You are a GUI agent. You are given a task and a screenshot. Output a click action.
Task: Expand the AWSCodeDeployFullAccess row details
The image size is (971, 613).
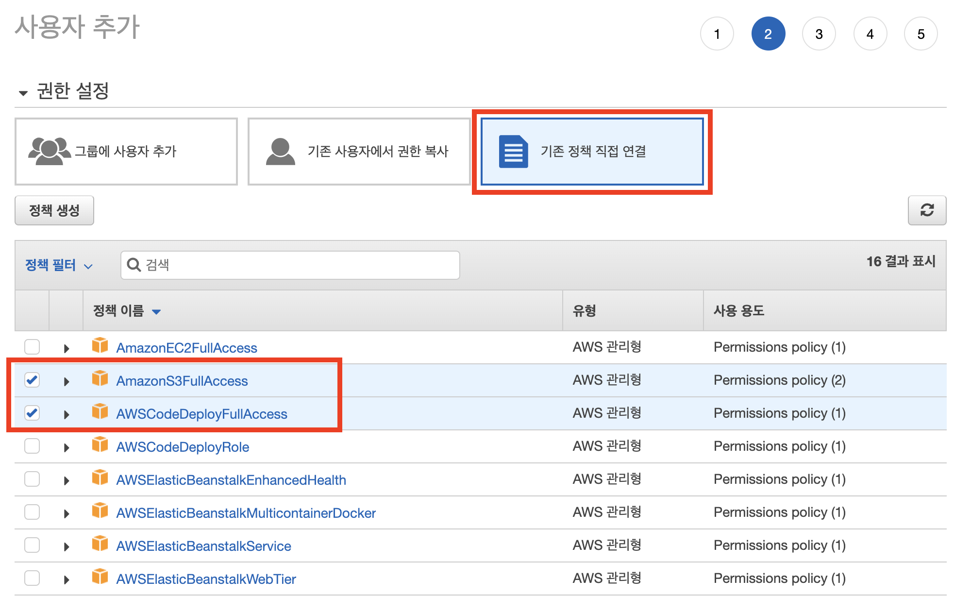pos(67,414)
